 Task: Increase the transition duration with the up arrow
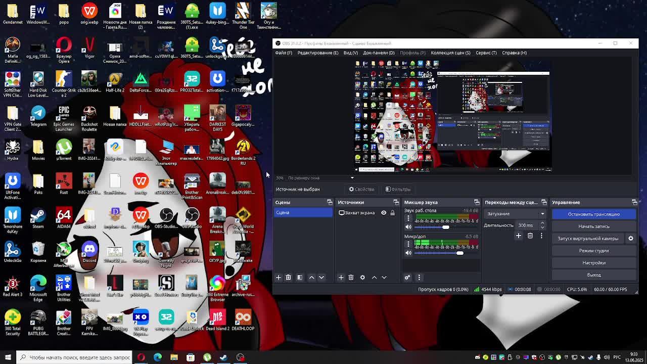542,223
